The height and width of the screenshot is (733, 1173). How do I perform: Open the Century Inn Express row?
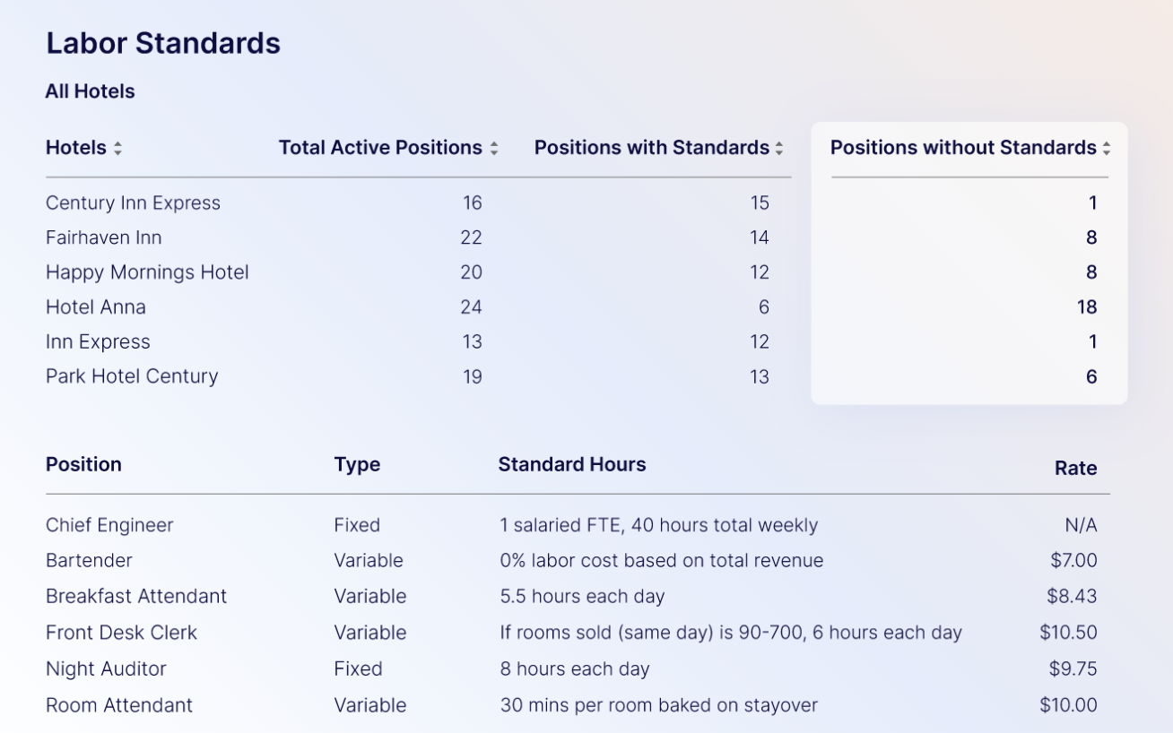[133, 203]
